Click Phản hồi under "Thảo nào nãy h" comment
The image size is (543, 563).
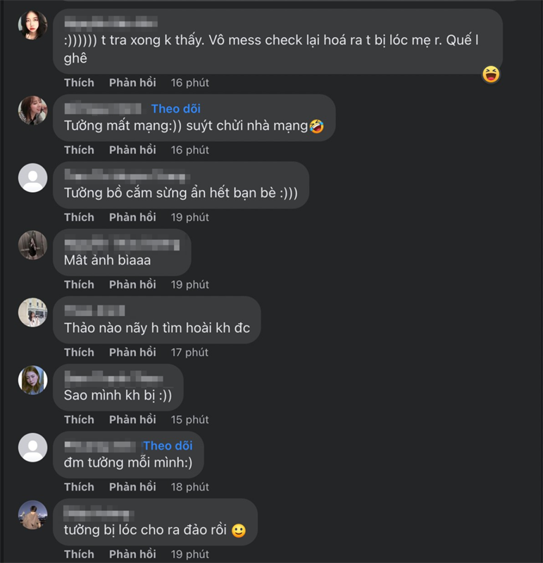tap(132, 352)
